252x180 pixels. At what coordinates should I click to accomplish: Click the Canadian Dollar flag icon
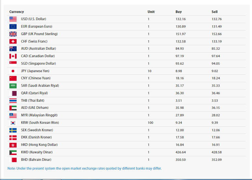point(13,56)
